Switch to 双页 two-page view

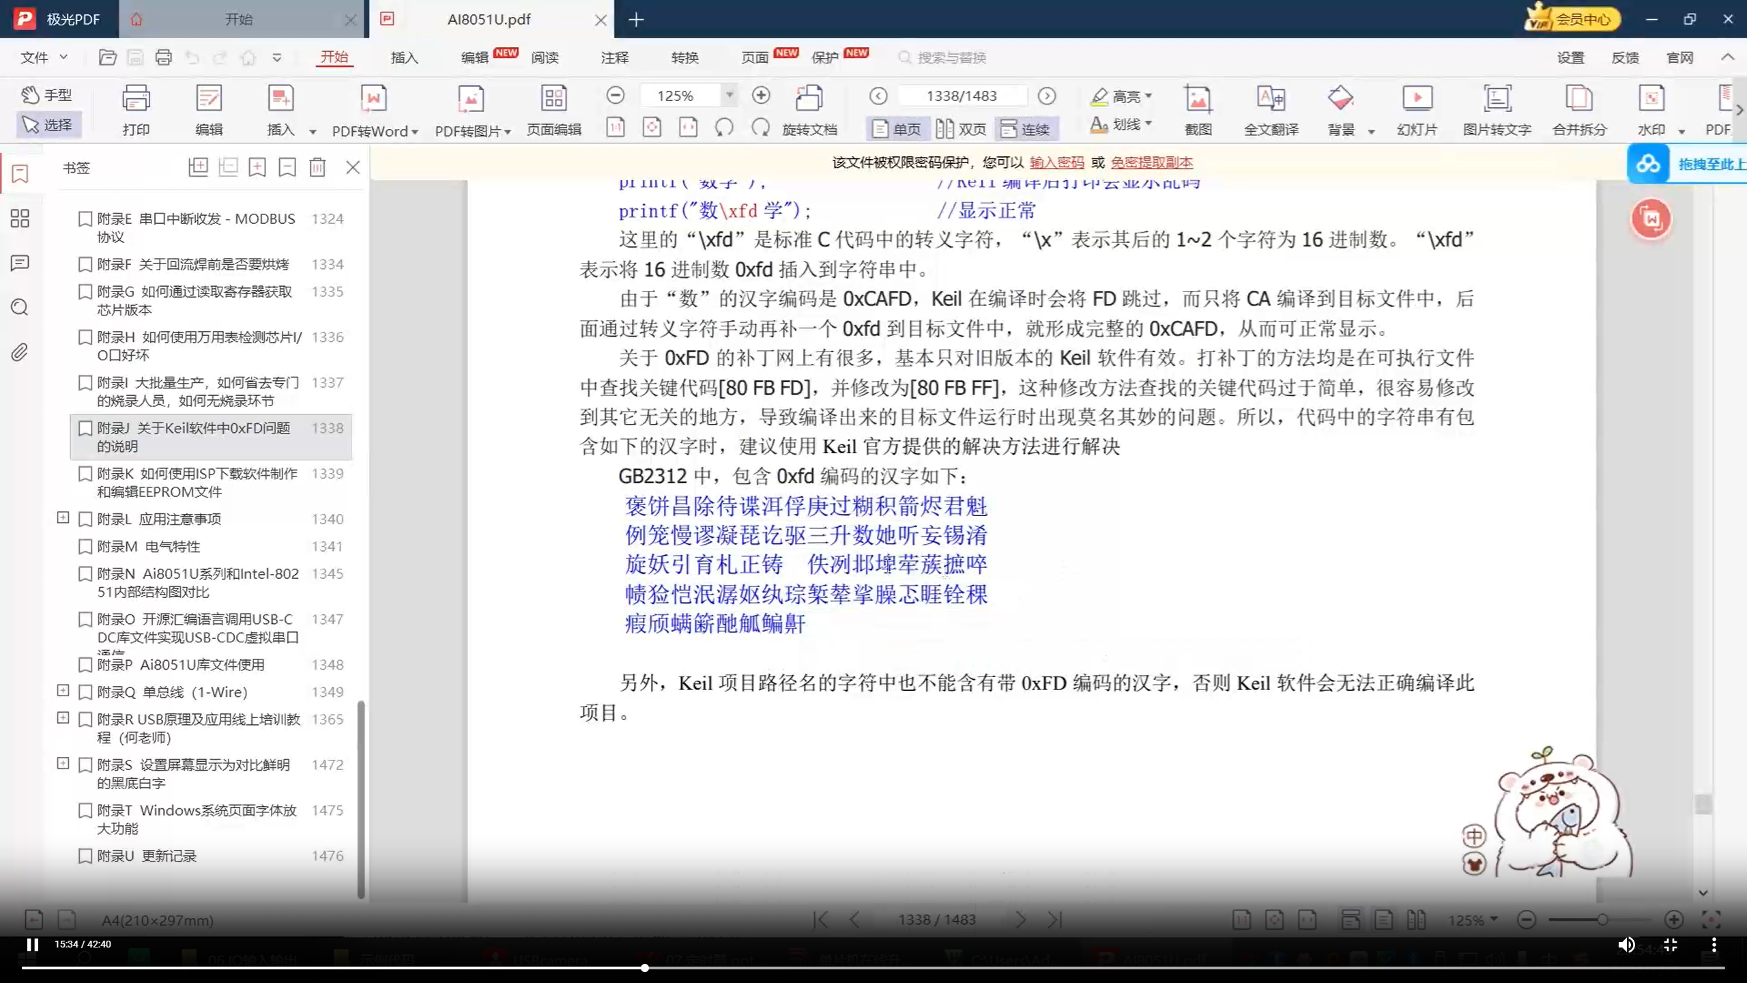961,128
